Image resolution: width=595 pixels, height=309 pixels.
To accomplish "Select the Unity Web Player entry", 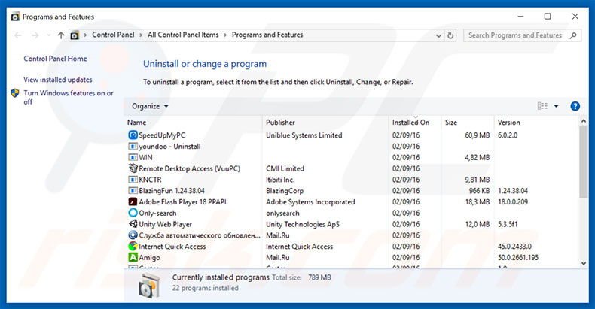I will pos(166,224).
